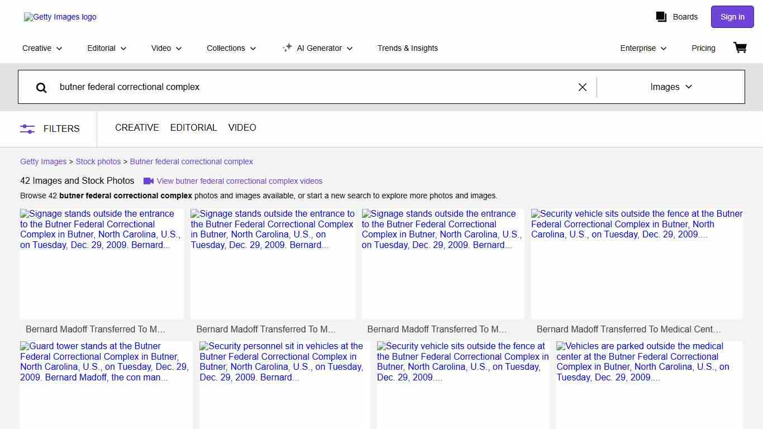The width and height of the screenshot is (763, 429).
Task: Click the video camera icon link
Action: pyautogui.click(x=149, y=181)
